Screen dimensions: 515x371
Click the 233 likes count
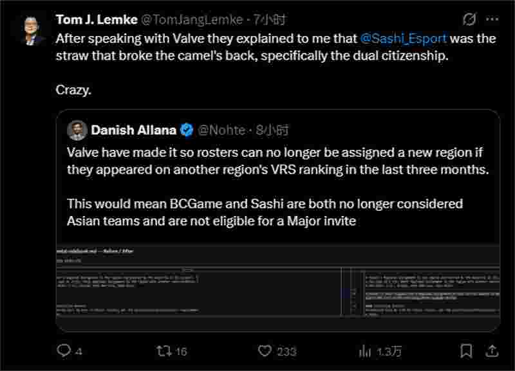pyautogui.click(x=286, y=352)
